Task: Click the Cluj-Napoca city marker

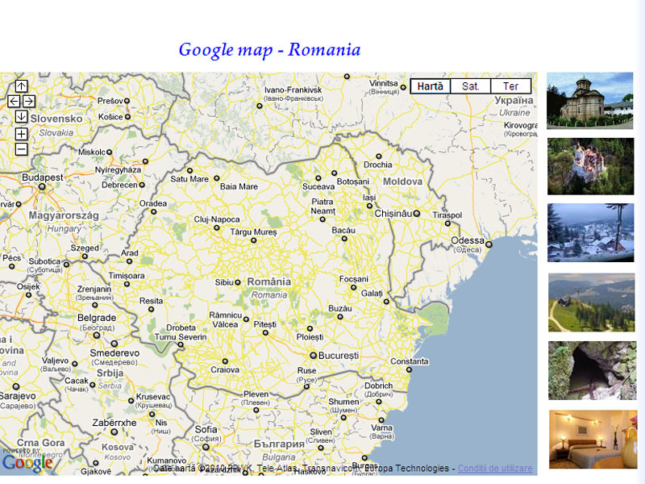Action: click(216, 227)
